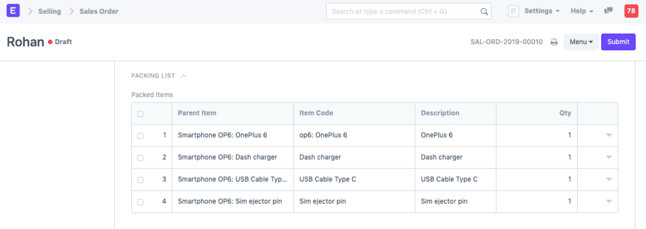Screen dimensions: 646x229
Task: Submit the sales order
Action: (618, 42)
